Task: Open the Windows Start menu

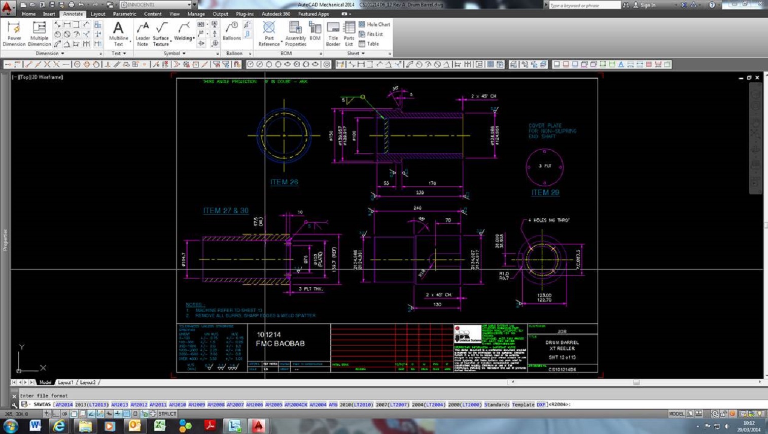Action: tap(10, 426)
